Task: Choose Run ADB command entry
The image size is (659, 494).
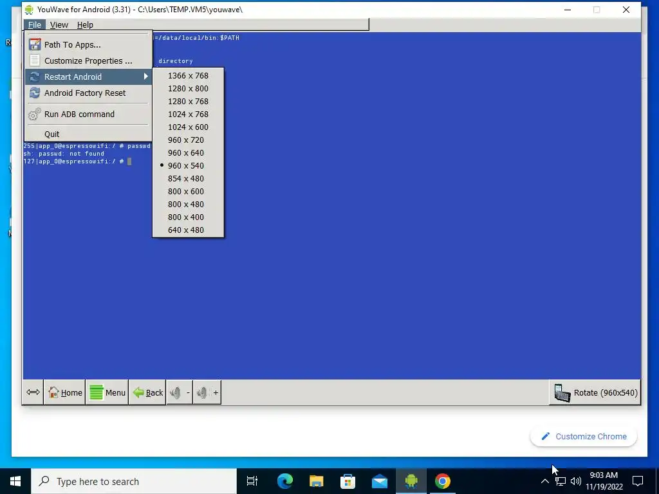Action: [89, 114]
